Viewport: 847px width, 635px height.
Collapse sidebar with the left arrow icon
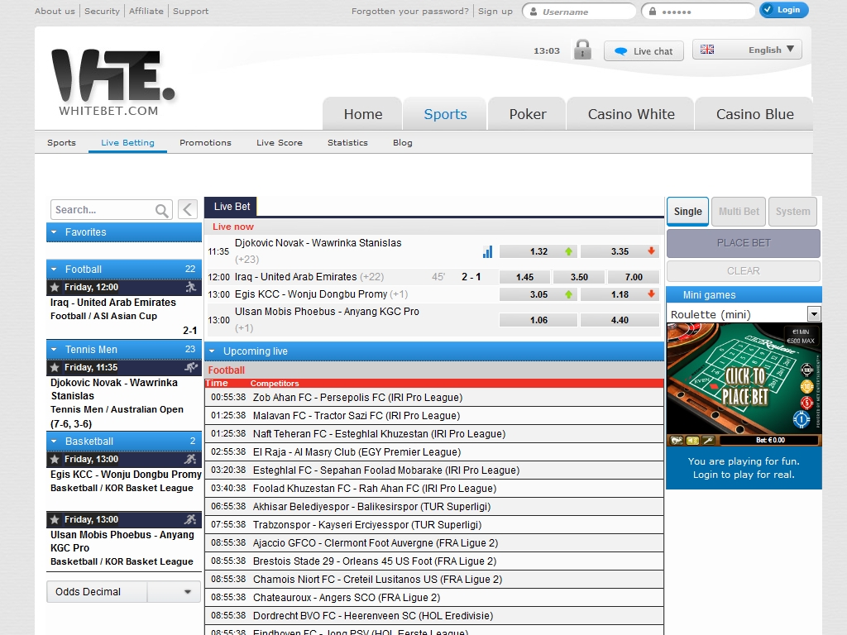point(188,209)
